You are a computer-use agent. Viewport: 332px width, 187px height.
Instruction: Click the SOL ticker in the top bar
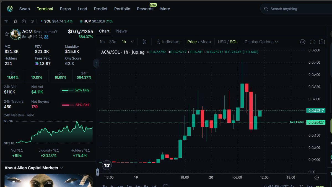pyautogui.click(x=56, y=21)
